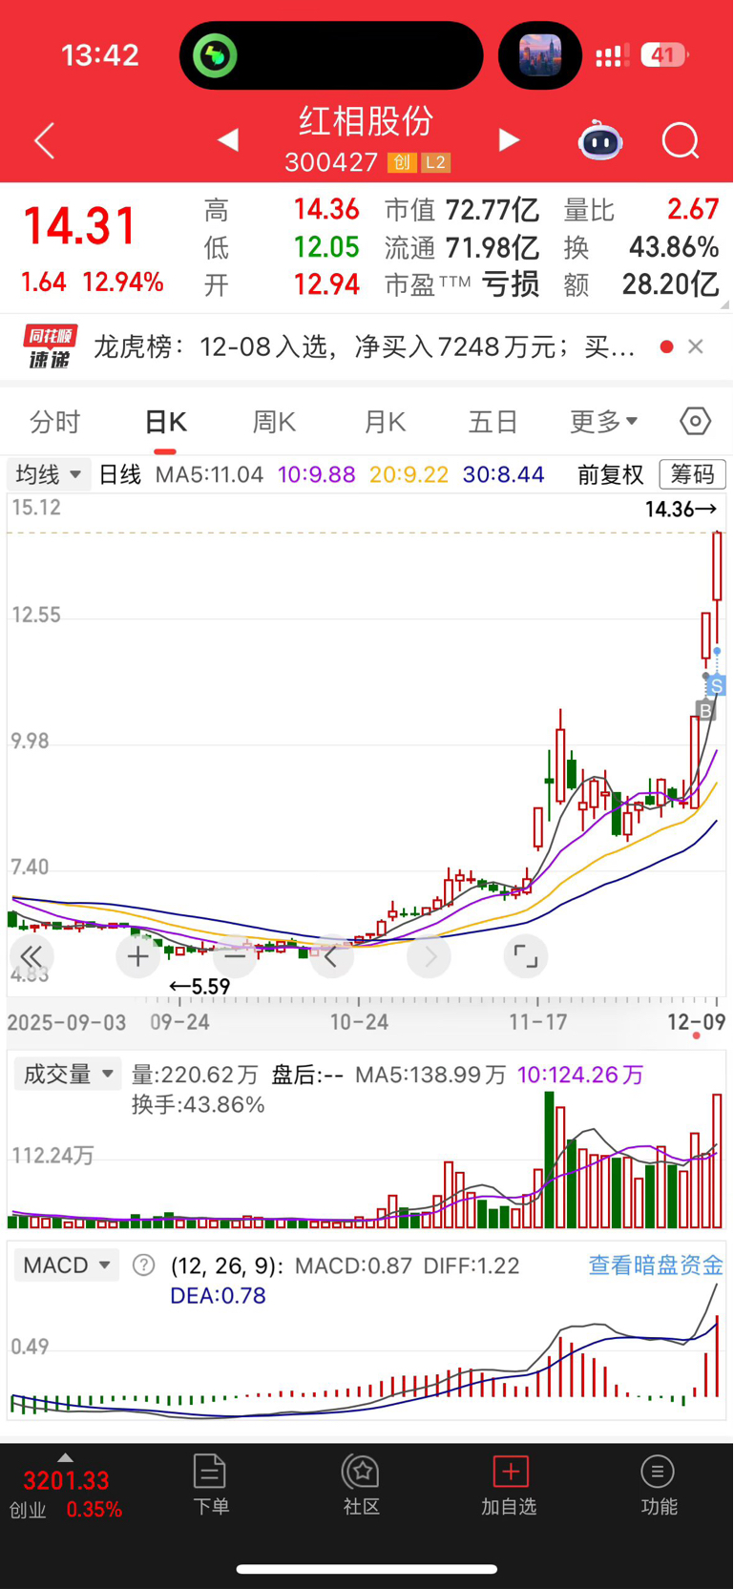
Task: Tap the DEA:0.78 value
Action: tap(218, 1296)
